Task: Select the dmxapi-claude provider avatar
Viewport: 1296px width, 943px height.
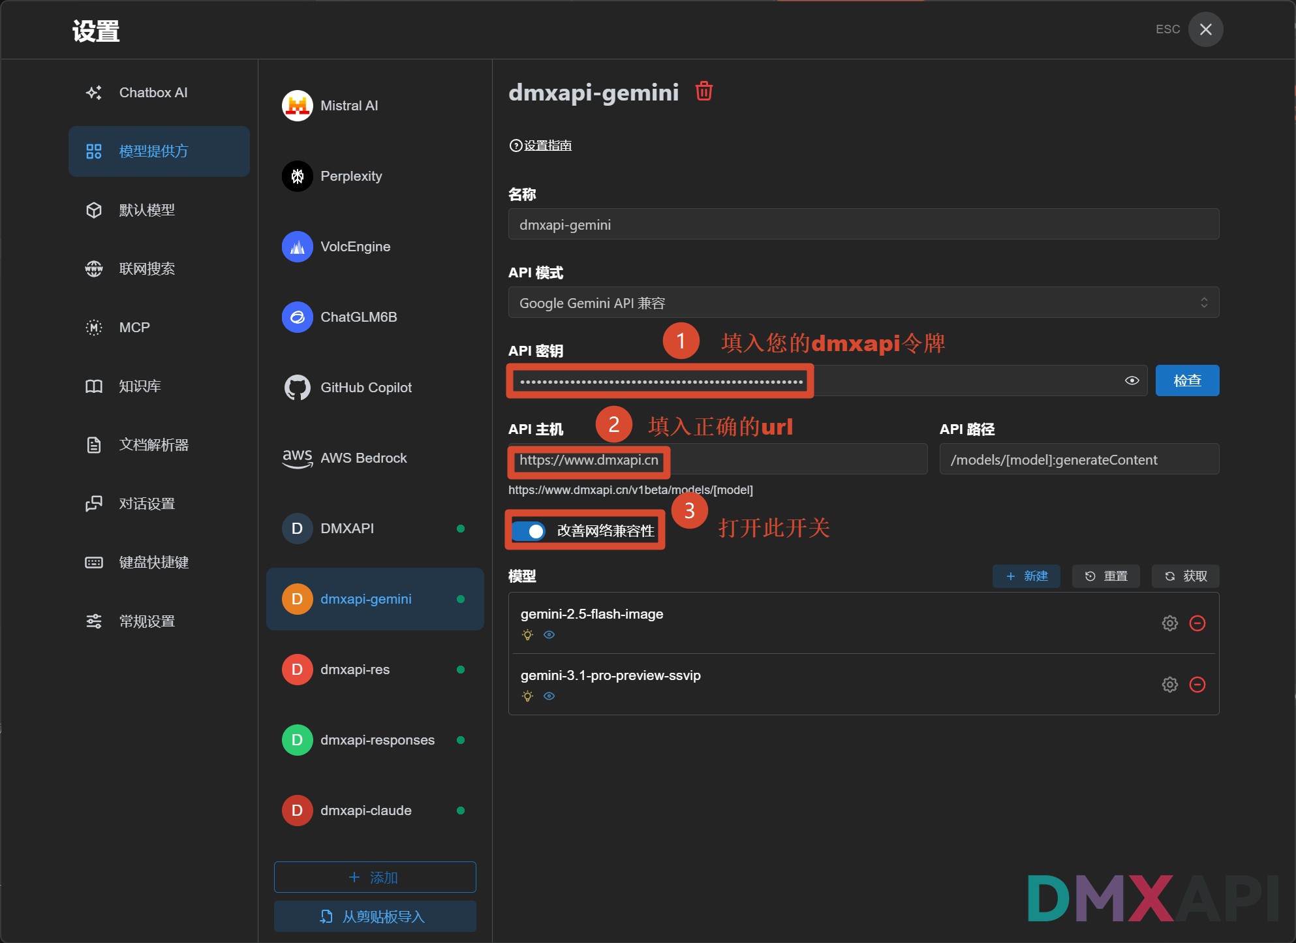Action: pyautogui.click(x=298, y=811)
